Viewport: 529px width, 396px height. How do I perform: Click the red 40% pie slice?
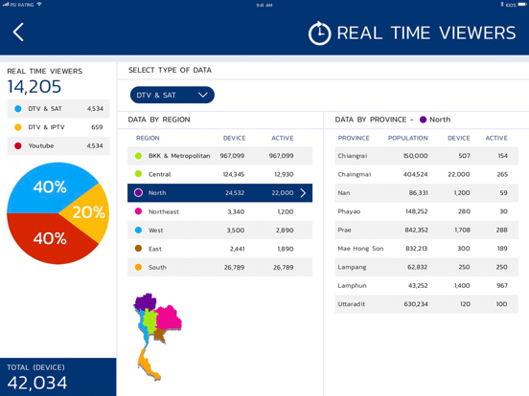[x=50, y=238]
